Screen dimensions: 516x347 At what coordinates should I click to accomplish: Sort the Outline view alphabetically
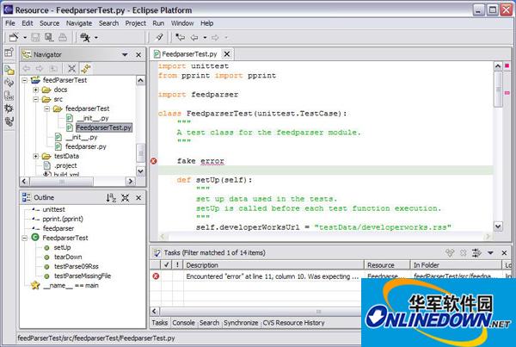(112, 198)
